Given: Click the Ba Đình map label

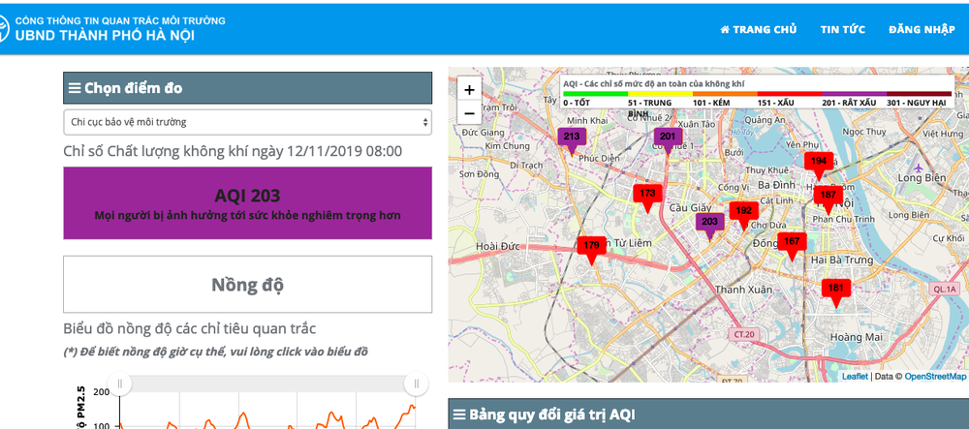Looking at the screenshot, I should point(775,185).
